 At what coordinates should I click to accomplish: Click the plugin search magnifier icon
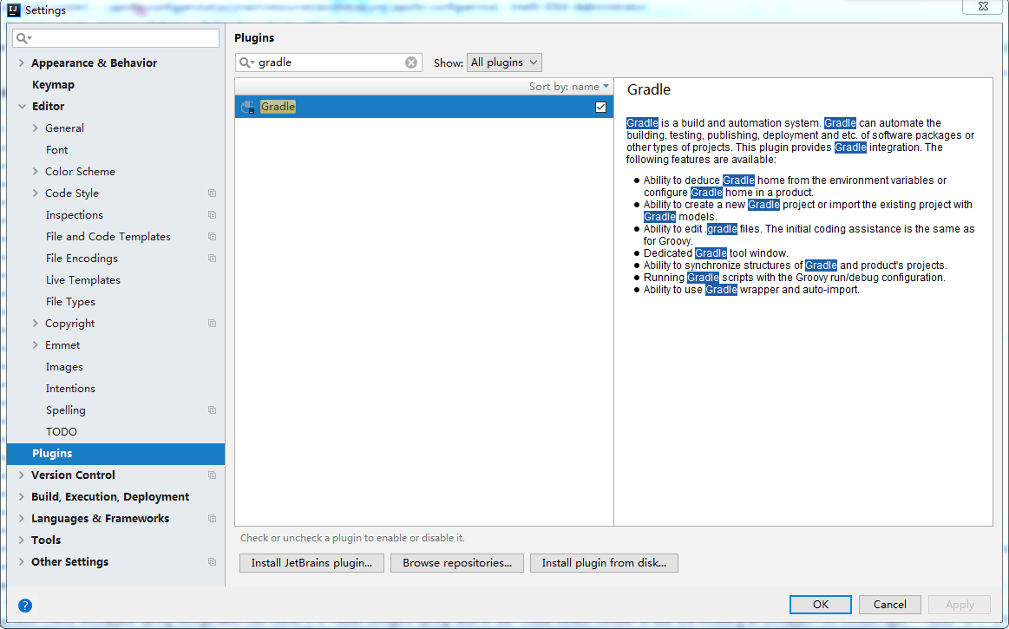[x=246, y=62]
